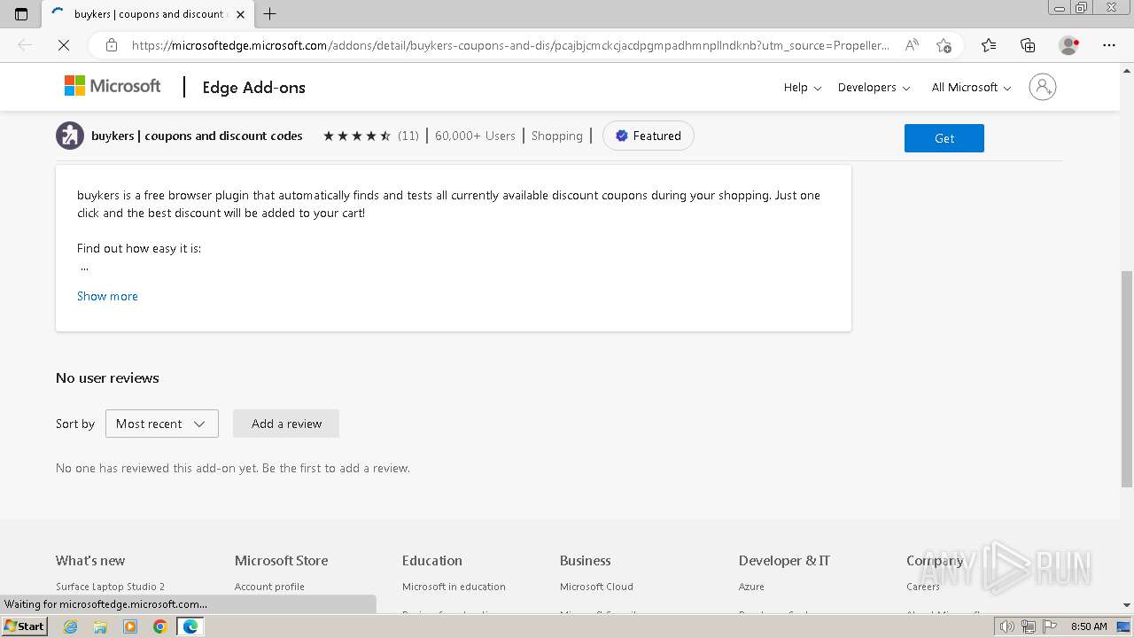Expand the Developers dropdown
Image resolution: width=1134 pixels, height=638 pixels.
tap(874, 87)
